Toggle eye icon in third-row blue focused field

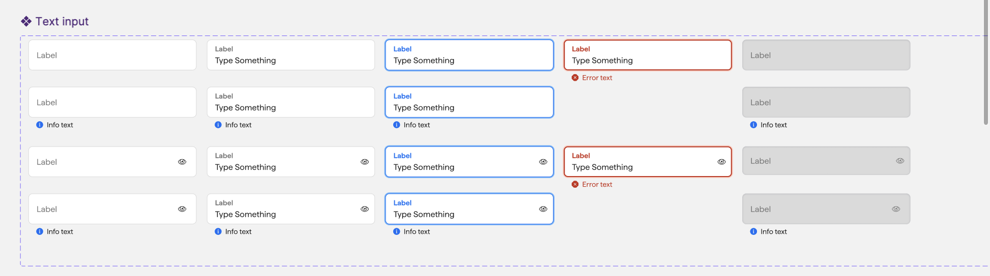(543, 162)
